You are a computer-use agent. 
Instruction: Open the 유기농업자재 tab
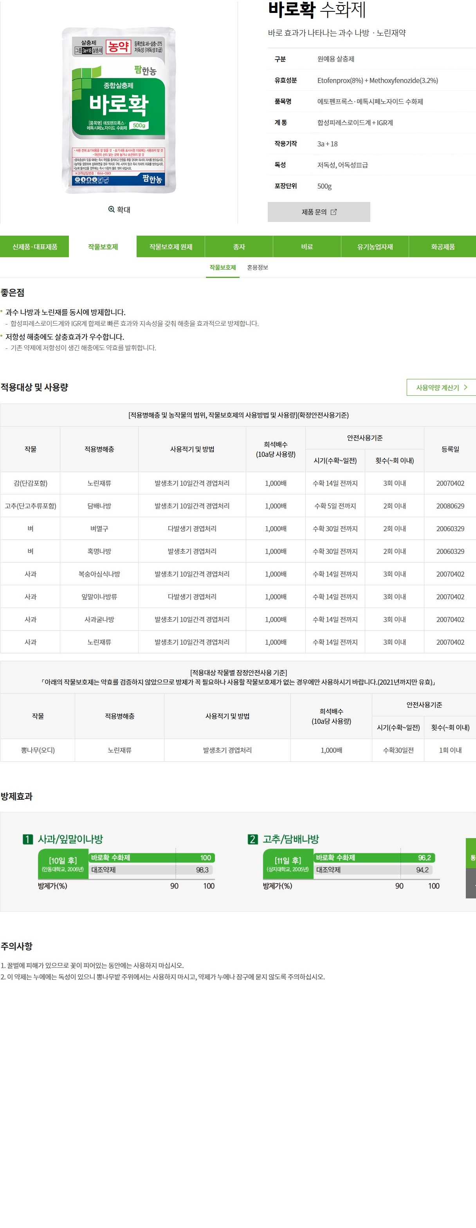click(x=375, y=247)
